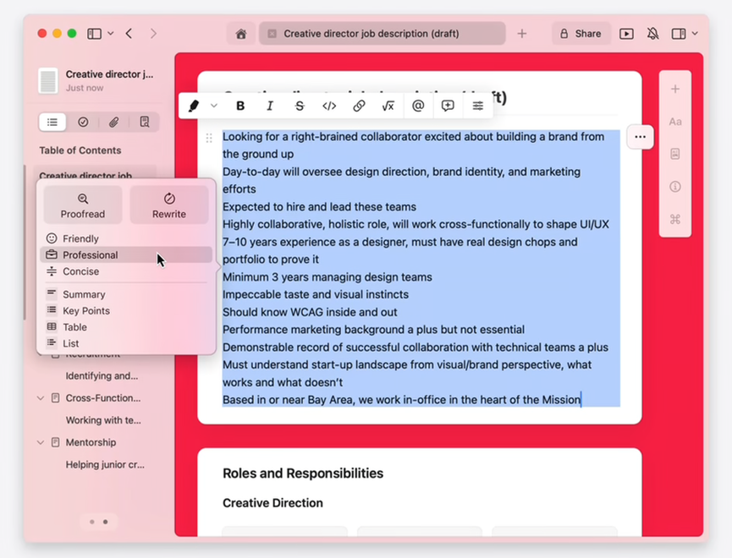Click the Proofread button

(83, 205)
